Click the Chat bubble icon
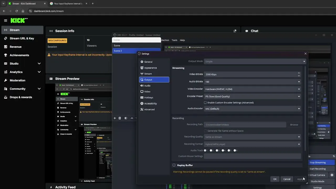Screen dimensions: 336x189 [x=247, y=31]
